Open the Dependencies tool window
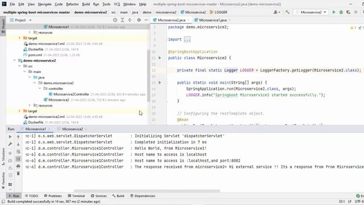The height and width of the screenshot is (205, 364). tap(143, 196)
